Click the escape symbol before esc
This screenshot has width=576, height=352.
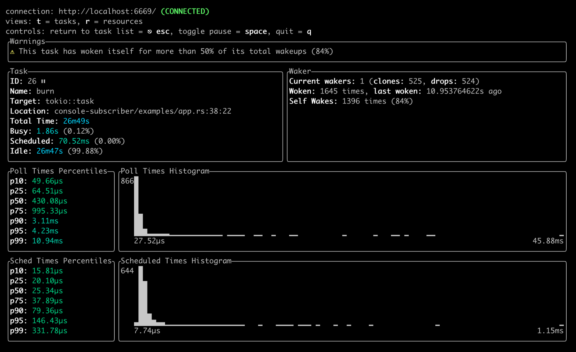[x=150, y=32]
